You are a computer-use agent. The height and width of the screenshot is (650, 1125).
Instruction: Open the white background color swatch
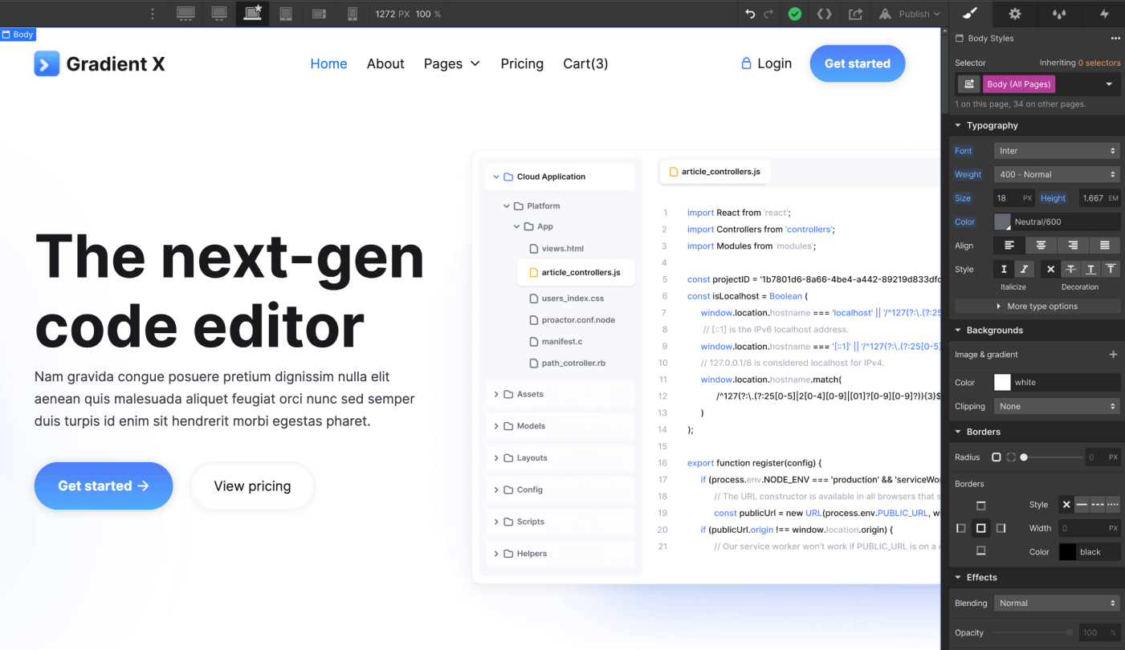point(1003,382)
